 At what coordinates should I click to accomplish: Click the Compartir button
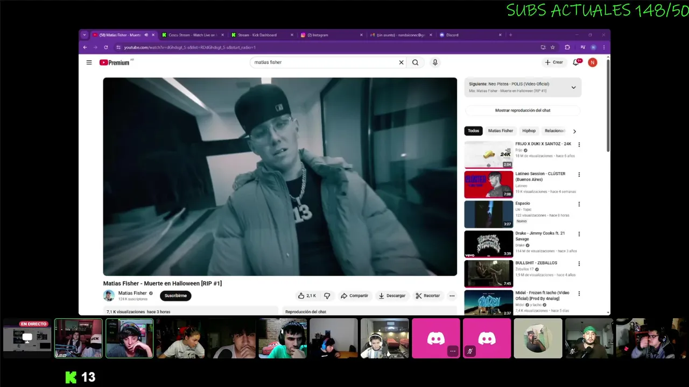point(355,296)
